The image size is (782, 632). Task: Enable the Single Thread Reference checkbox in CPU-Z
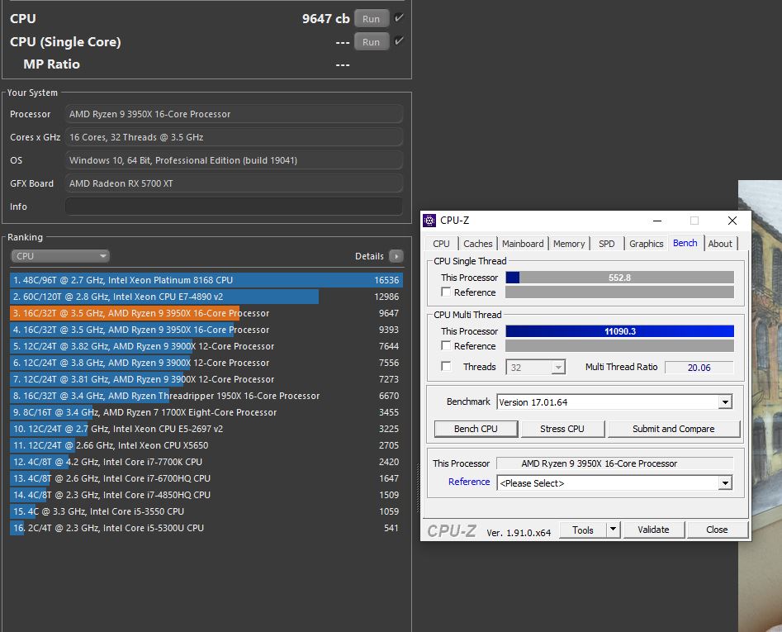[x=447, y=292]
